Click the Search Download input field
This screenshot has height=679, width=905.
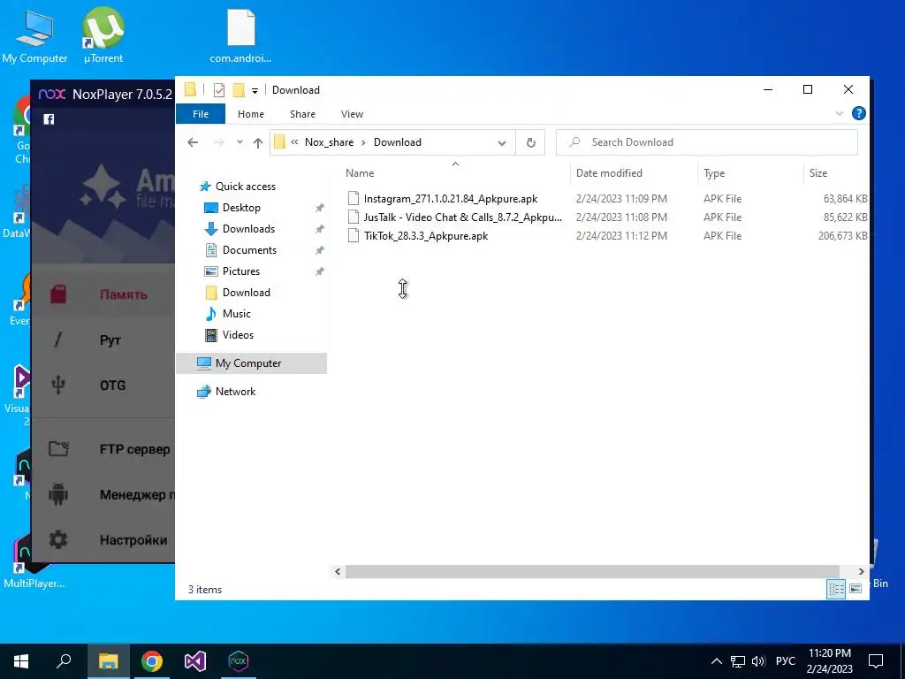pyautogui.click(x=706, y=142)
